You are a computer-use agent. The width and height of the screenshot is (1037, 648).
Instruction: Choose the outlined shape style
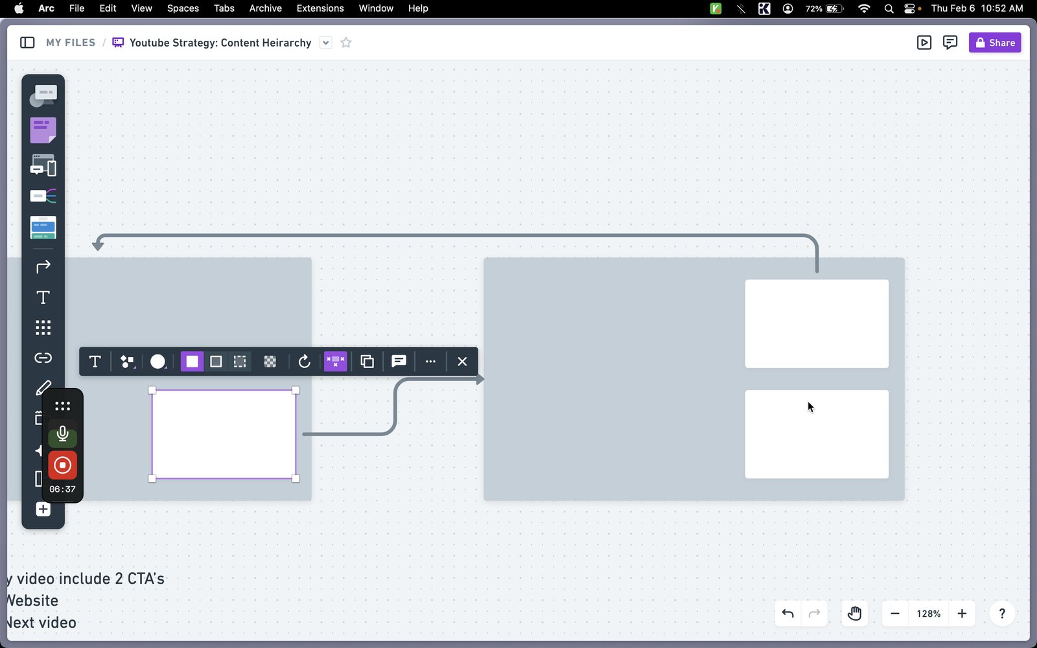[x=216, y=362]
